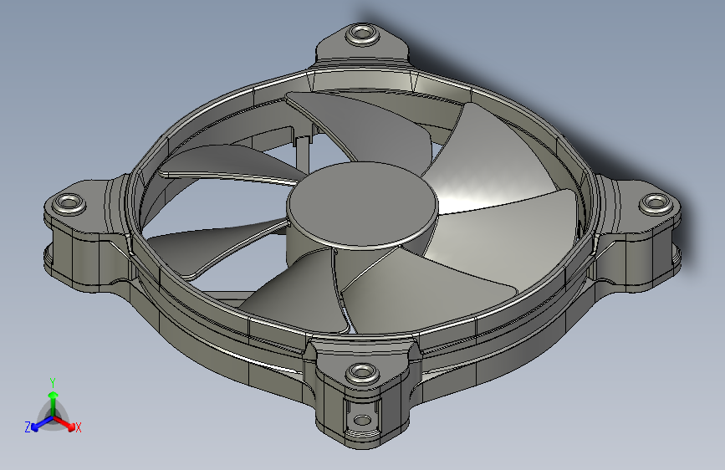Select the mounting hole on the rightmost corner
The height and width of the screenshot is (470, 725).
656,203
